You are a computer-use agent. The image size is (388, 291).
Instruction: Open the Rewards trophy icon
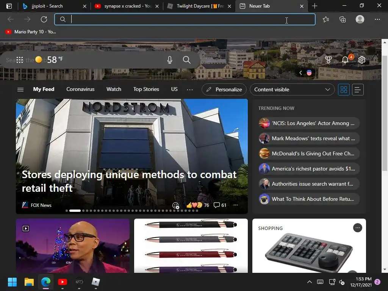329,59
